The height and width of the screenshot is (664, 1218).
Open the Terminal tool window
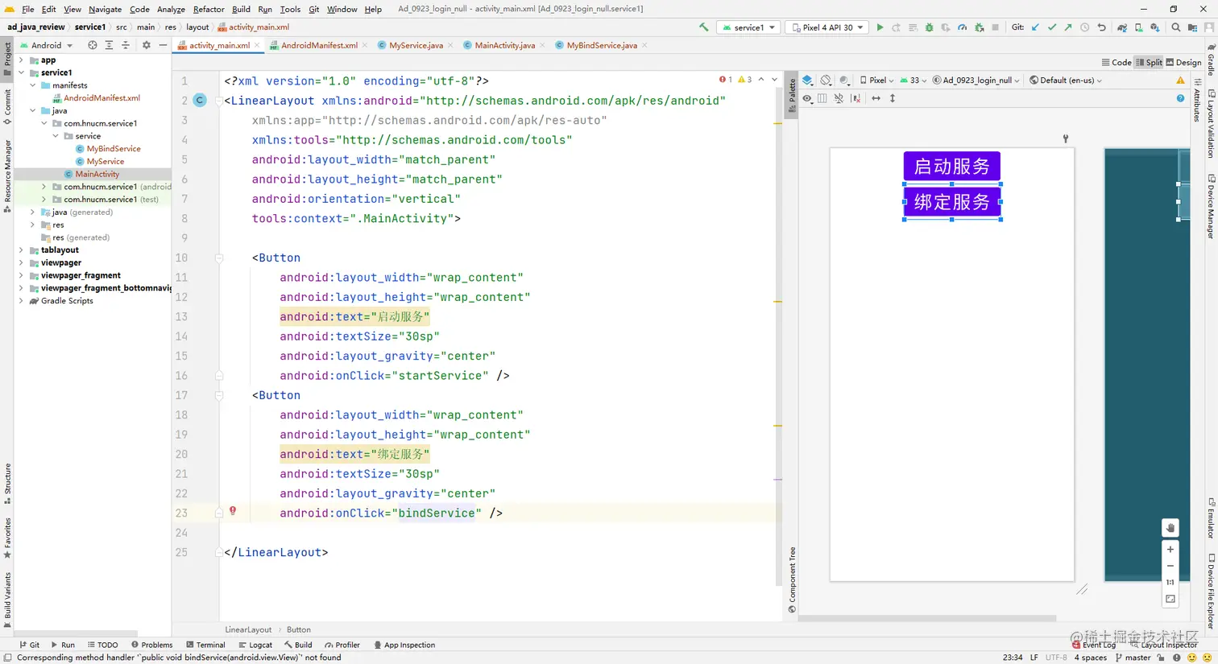pos(205,645)
